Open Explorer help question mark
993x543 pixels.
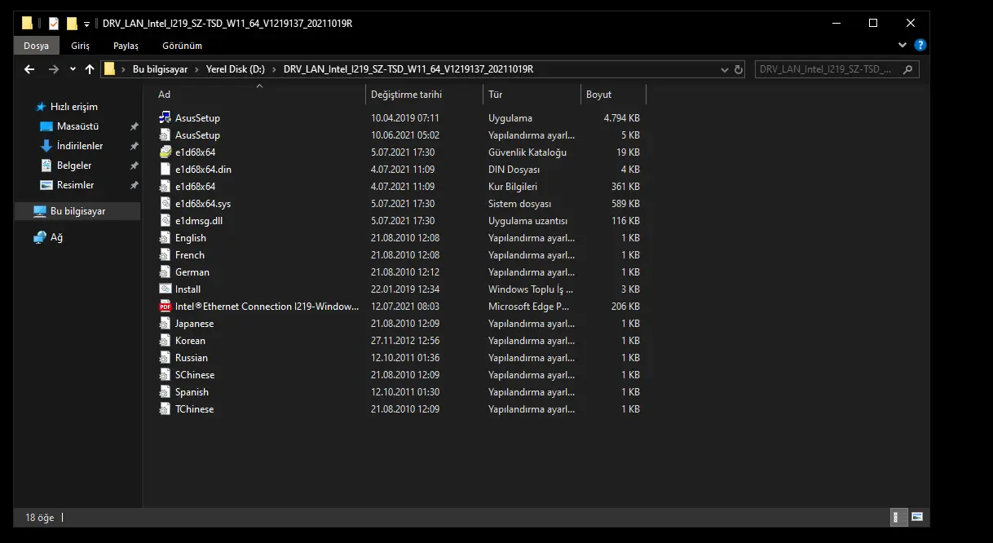[x=920, y=46]
